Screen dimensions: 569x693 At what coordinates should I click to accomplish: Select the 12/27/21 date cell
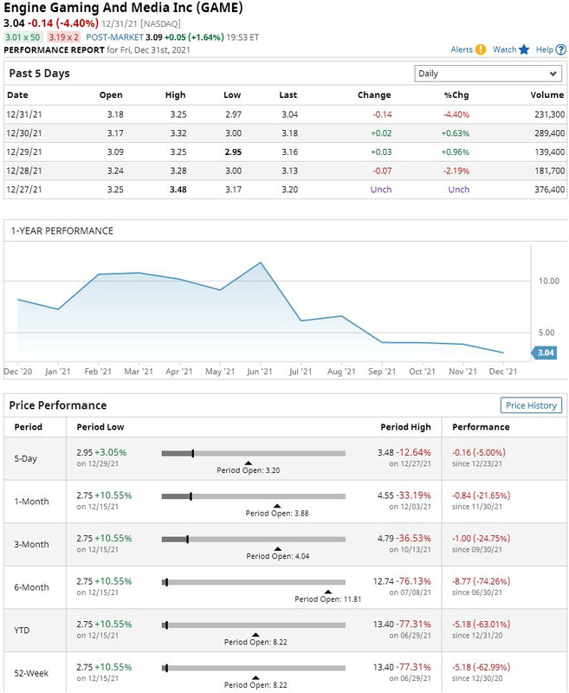tap(24, 190)
